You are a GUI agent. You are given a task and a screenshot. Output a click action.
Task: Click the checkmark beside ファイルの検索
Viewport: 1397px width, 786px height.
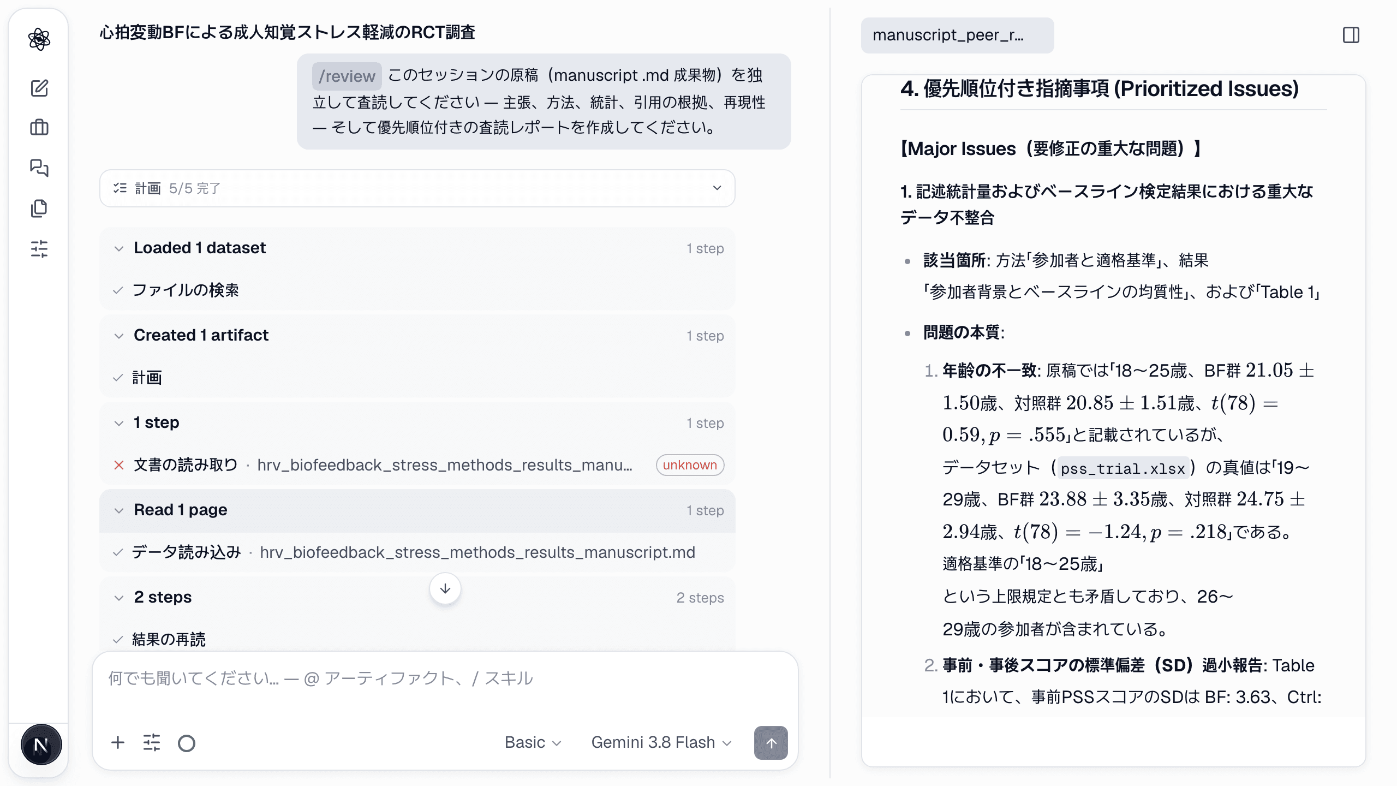[x=118, y=290]
